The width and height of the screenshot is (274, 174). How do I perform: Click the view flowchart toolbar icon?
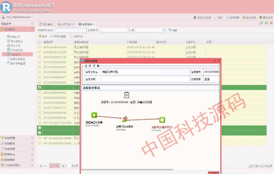pos(52,36)
